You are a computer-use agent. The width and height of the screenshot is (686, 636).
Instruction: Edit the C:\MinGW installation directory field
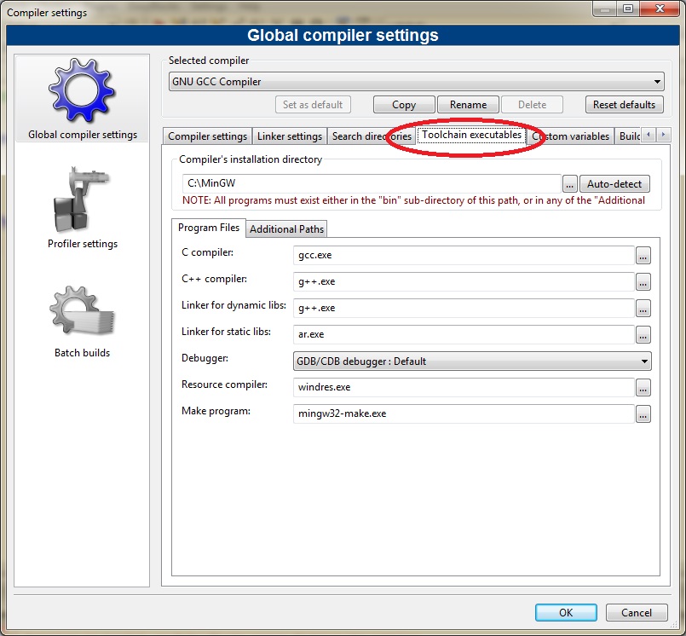pyautogui.click(x=372, y=184)
